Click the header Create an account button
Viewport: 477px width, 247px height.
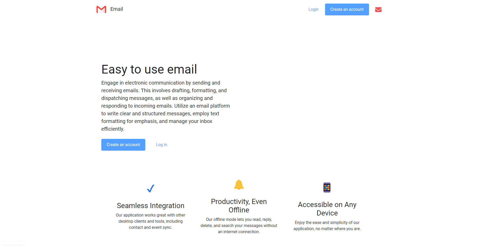pos(347,9)
